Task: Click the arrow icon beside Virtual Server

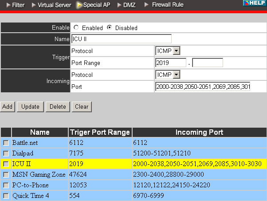Action: point(34,5)
